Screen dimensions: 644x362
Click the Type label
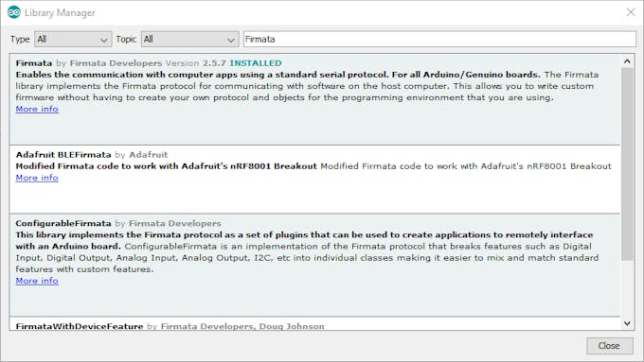20,40
